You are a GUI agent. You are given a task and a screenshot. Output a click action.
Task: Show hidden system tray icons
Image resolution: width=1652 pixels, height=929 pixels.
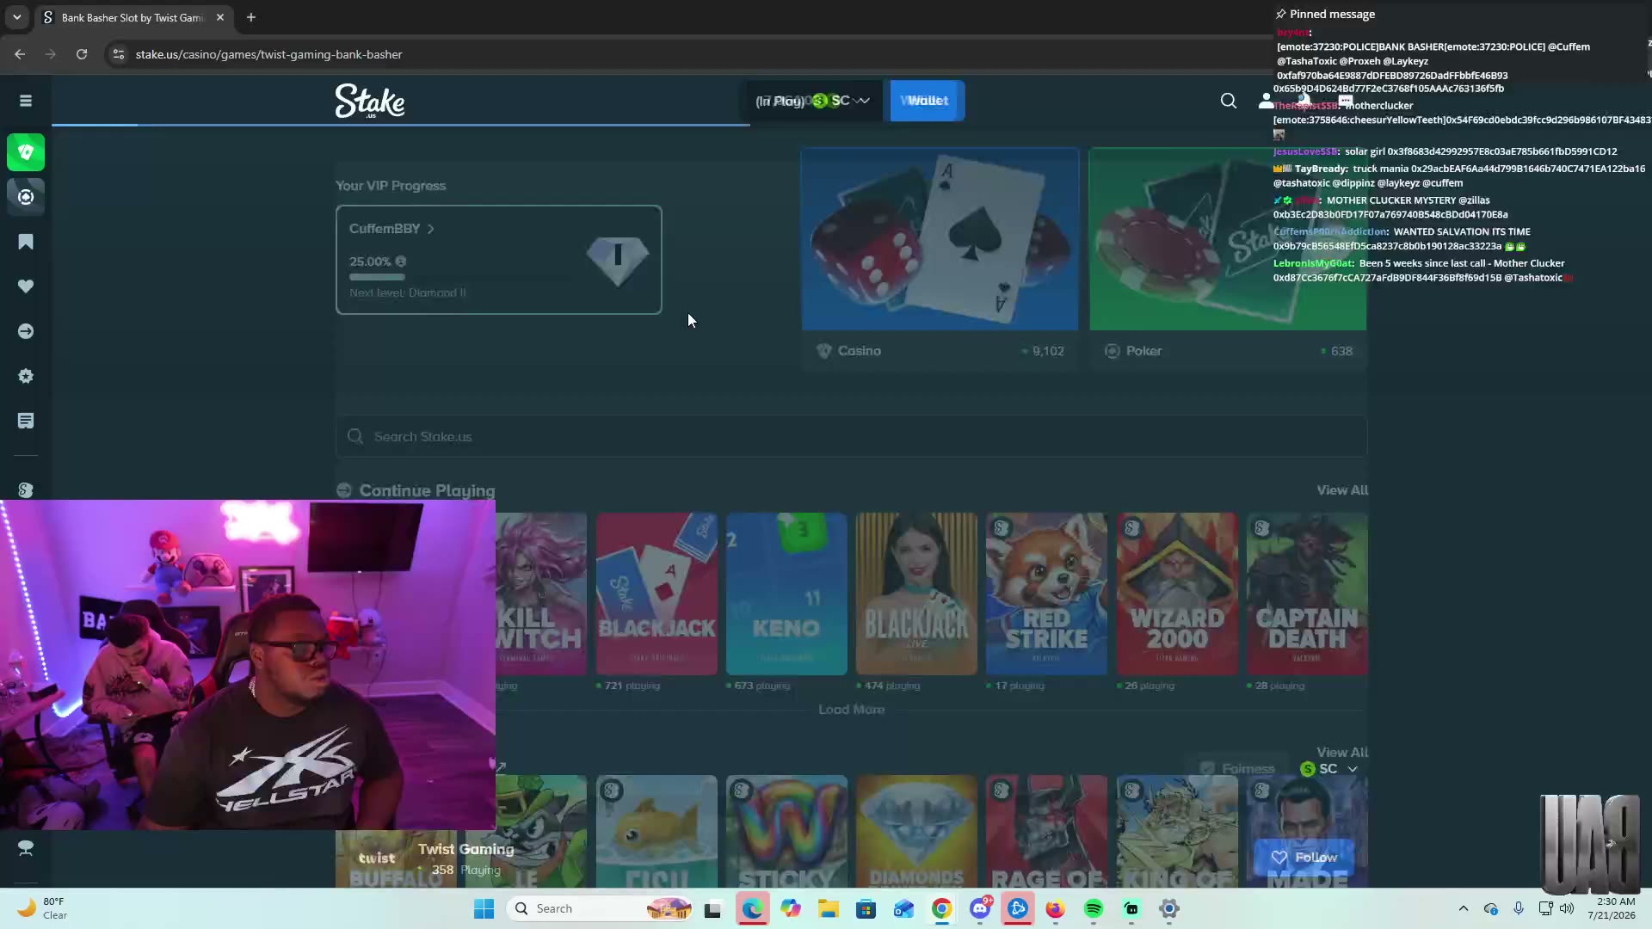pyautogui.click(x=1464, y=908)
